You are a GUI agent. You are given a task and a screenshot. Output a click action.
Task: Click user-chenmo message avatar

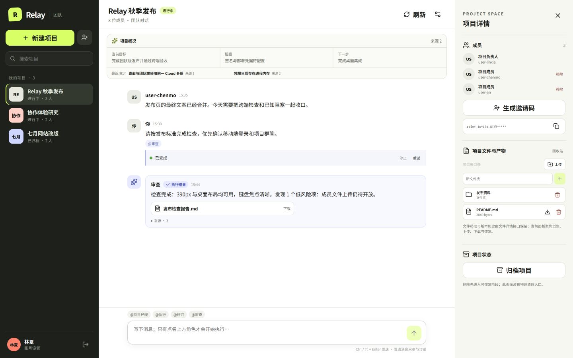(x=134, y=97)
